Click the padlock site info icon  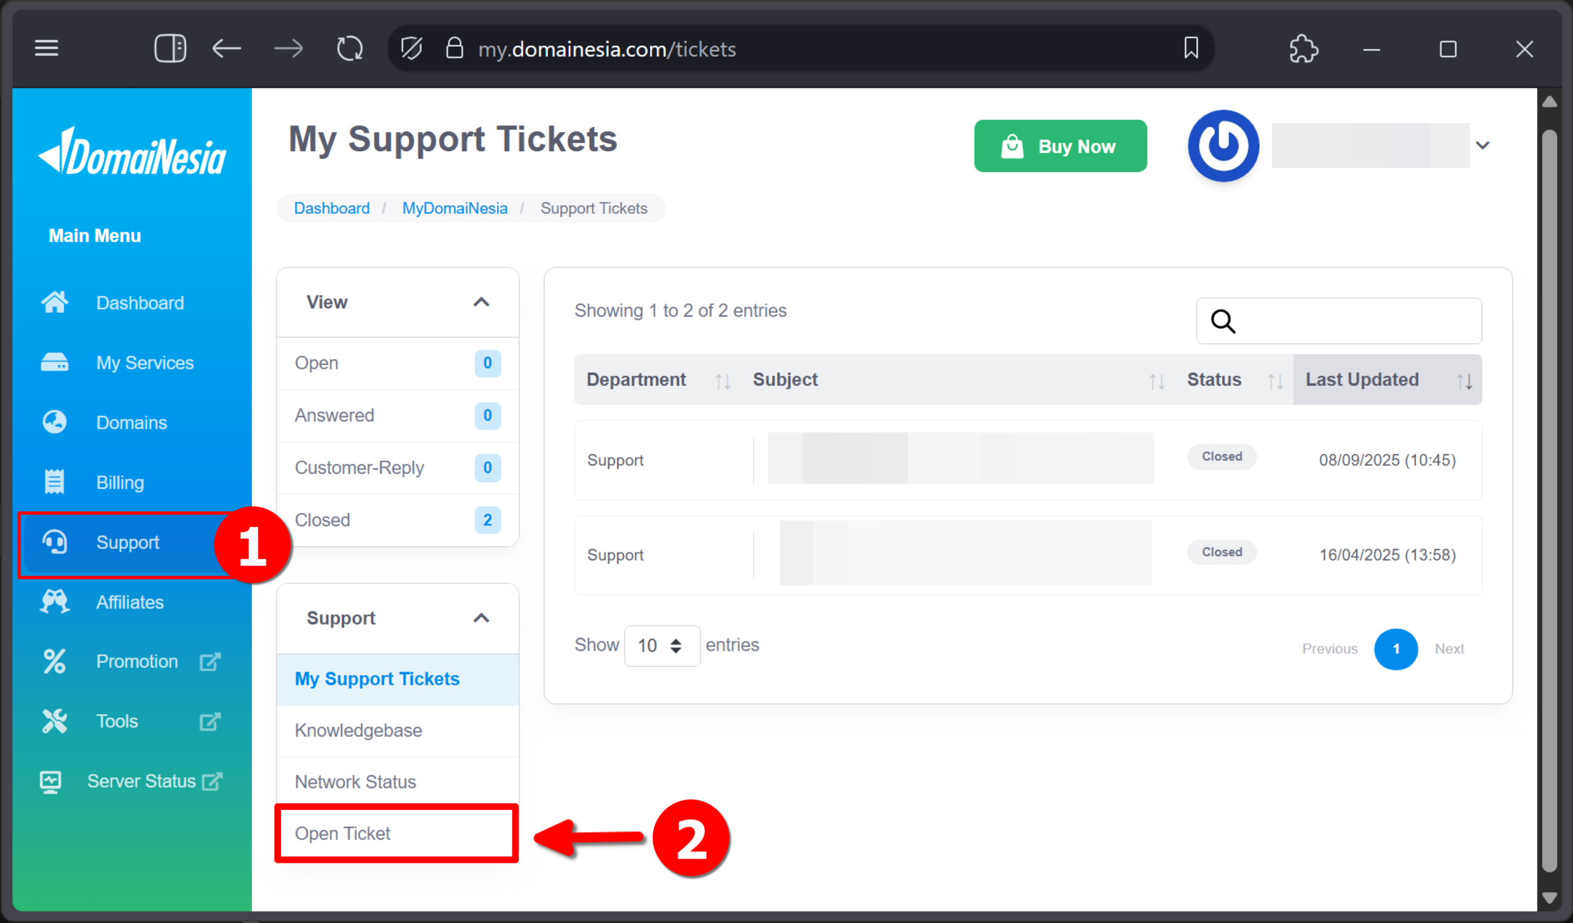[x=455, y=48]
